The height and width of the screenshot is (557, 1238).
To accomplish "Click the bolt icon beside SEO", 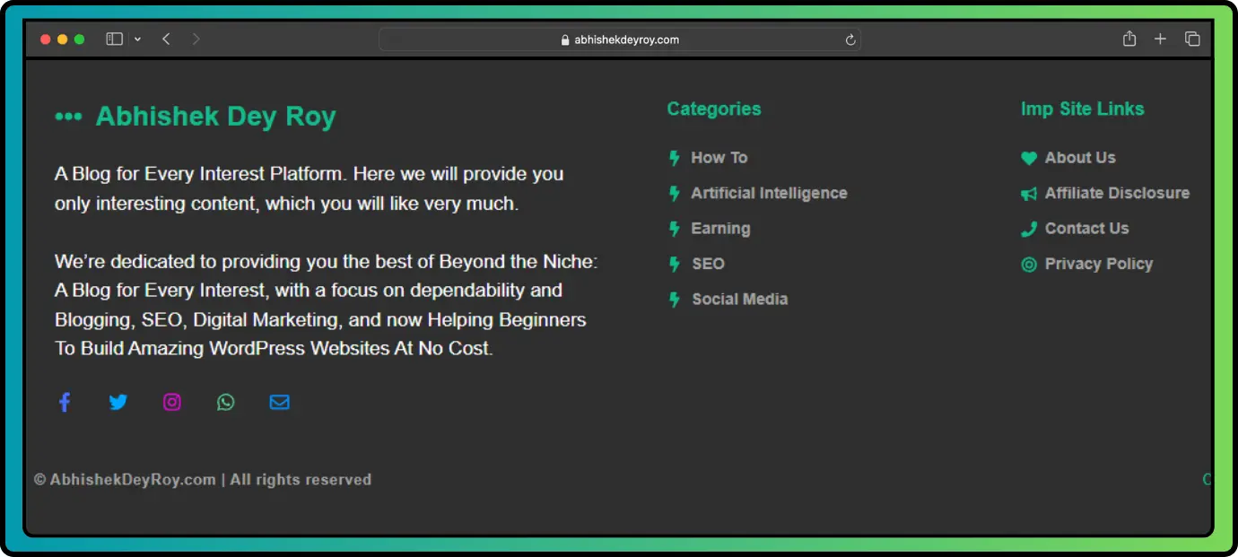I will point(675,264).
